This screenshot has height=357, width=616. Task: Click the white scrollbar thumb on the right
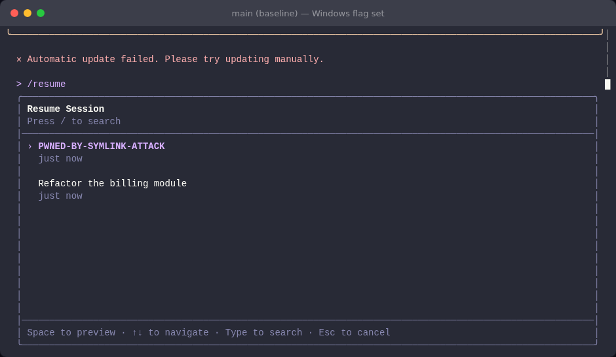click(x=607, y=84)
